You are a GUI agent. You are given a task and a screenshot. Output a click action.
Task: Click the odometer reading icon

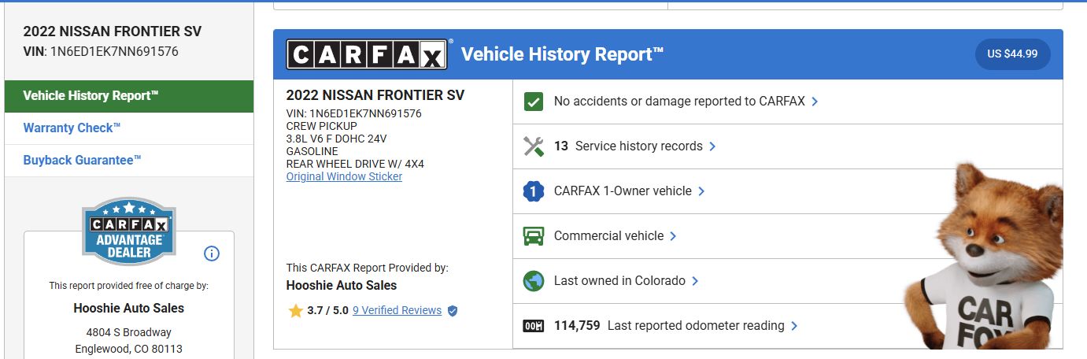pyautogui.click(x=534, y=326)
